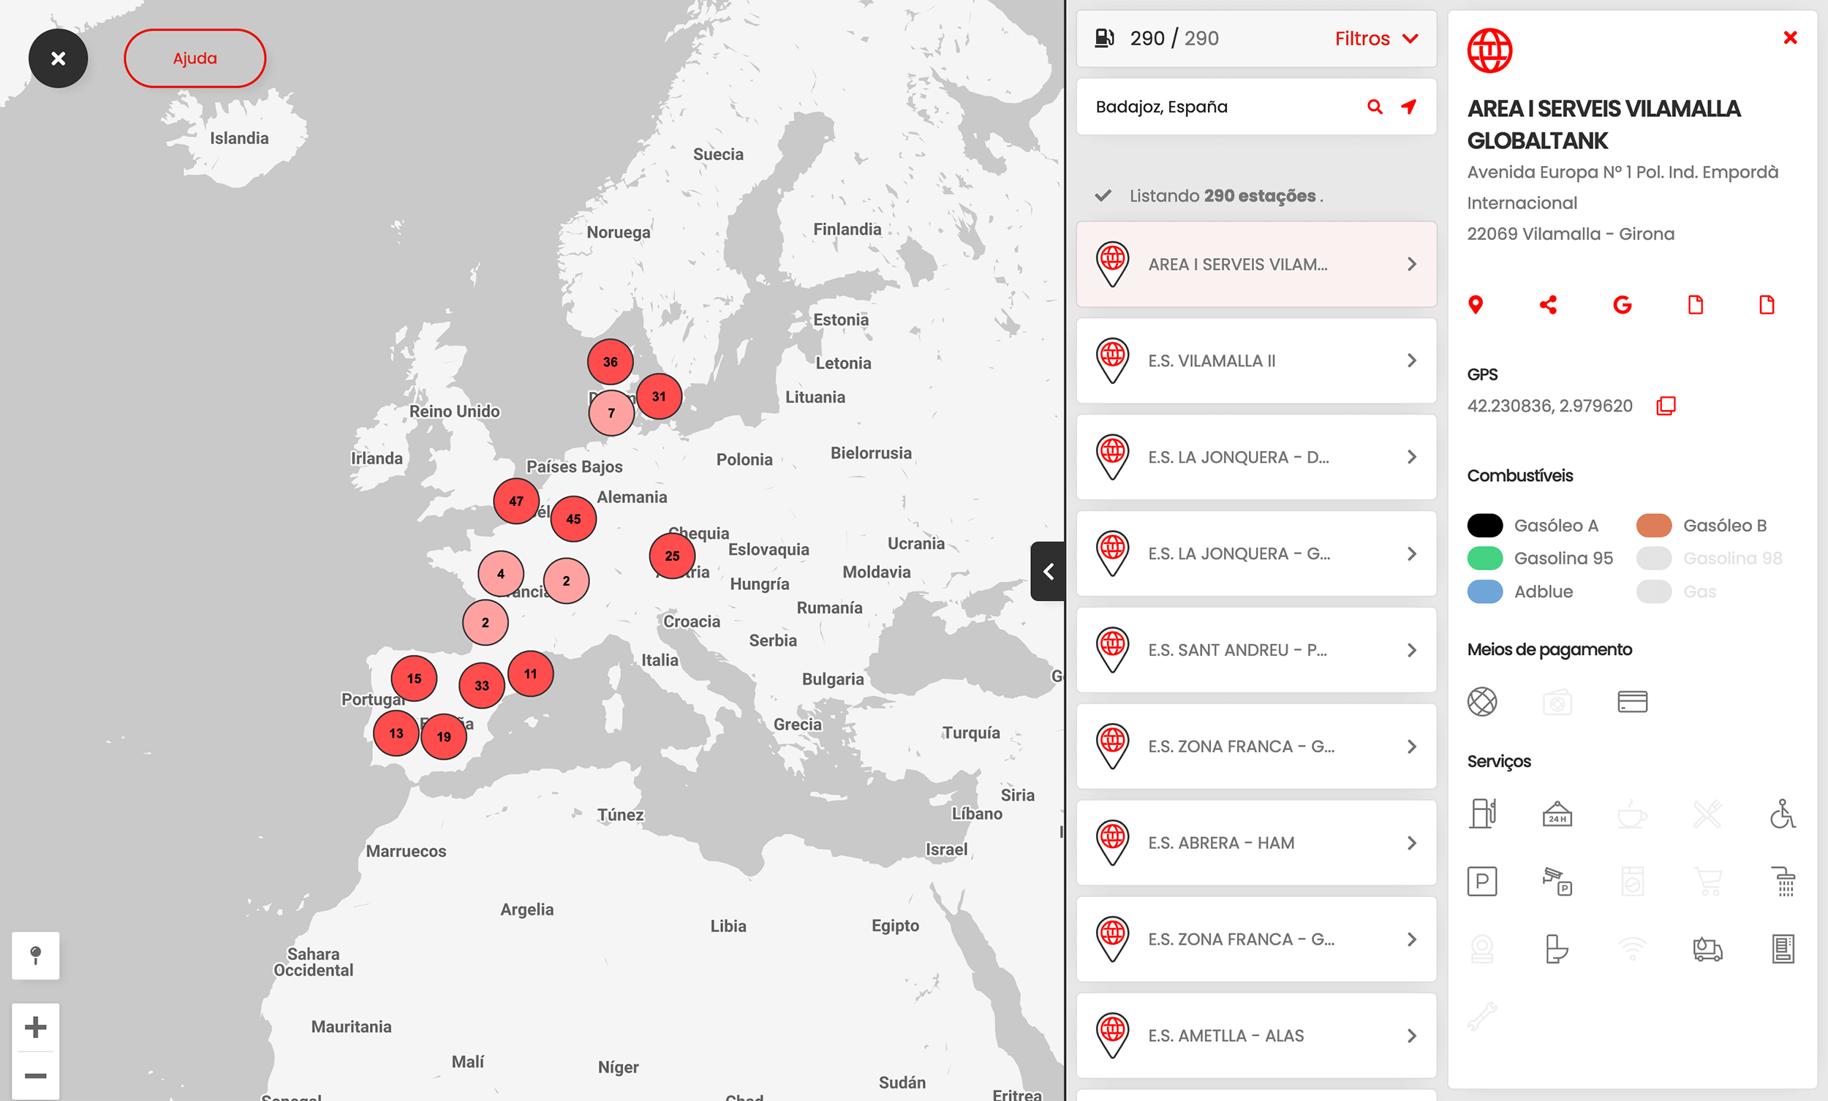The image size is (1828, 1101).
Task: Click the geolocation arrow icon
Action: pyautogui.click(x=1408, y=107)
